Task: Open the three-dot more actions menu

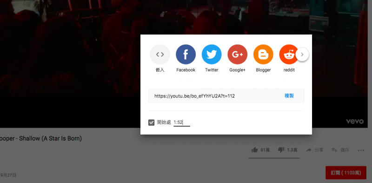Action: (361, 150)
